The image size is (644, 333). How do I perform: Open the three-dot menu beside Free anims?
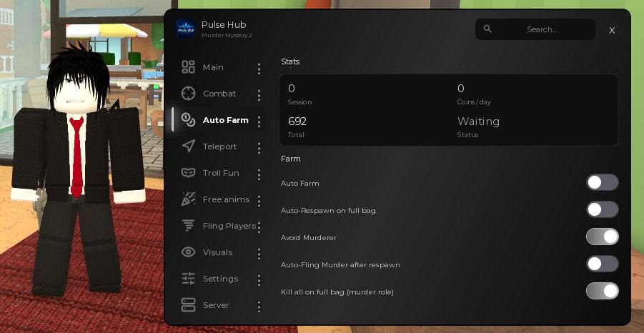click(x=259, y=201)
